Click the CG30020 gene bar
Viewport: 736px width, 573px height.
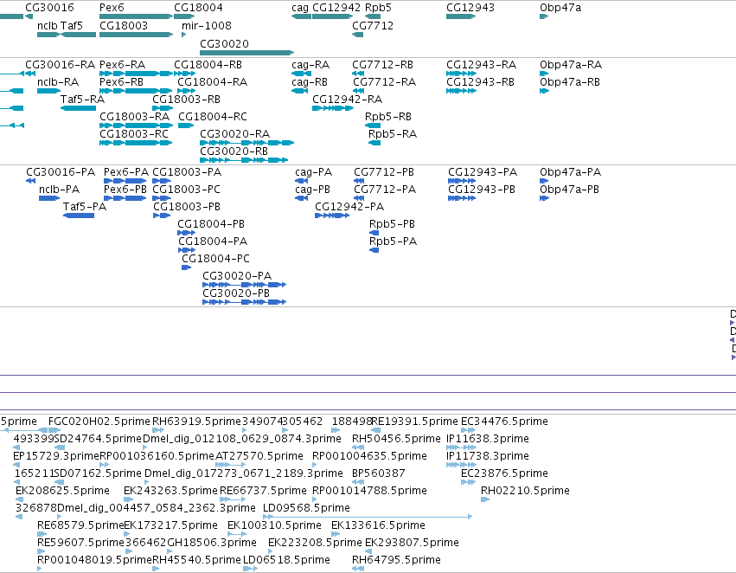click(246, 53)
